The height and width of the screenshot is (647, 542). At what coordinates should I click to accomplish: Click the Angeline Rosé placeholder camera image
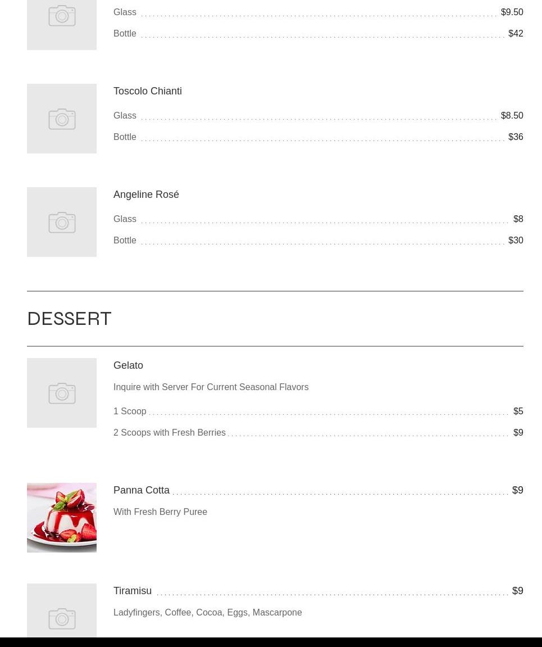62,222
